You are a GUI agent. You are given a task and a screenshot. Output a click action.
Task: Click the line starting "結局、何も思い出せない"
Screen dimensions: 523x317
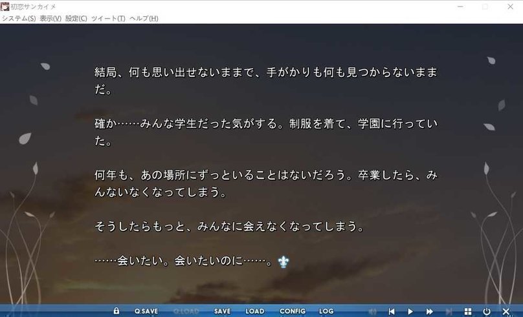coord(266,81)
